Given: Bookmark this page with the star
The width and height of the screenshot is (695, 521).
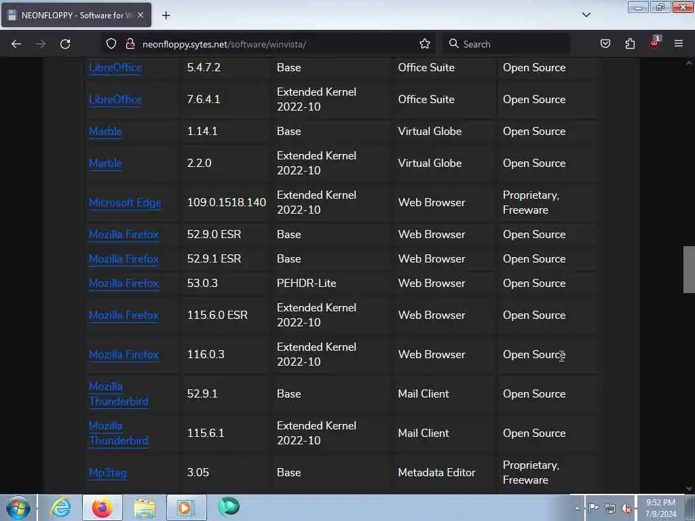Looking at the screenshot, I should point(425,43).
